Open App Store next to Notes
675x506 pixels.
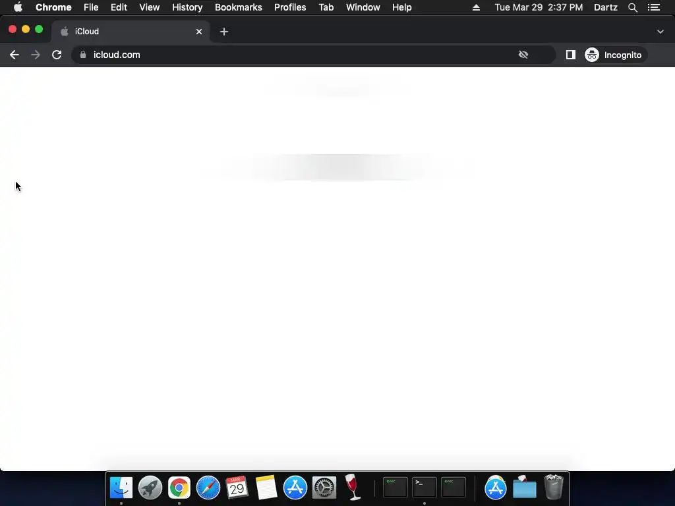[295, 488]
